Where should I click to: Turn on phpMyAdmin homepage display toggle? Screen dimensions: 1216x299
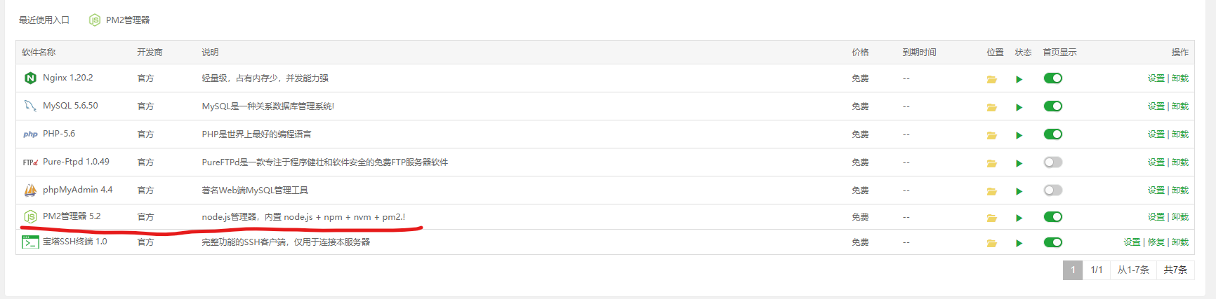point(1052,190)
